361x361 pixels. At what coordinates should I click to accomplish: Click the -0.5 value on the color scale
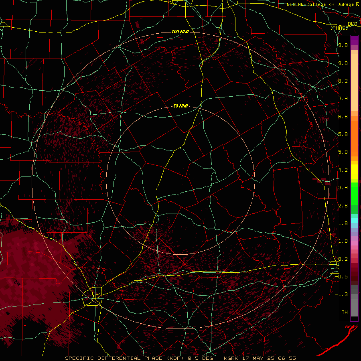click(341, 277)
